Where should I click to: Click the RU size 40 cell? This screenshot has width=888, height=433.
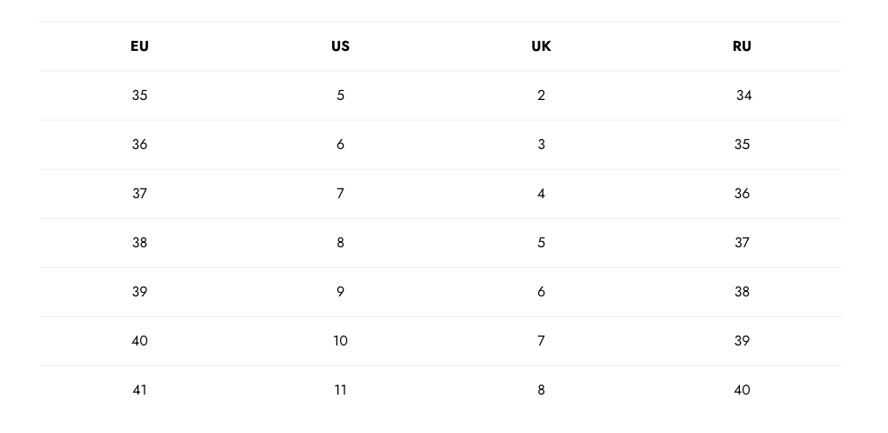click(x=742, y=390)
